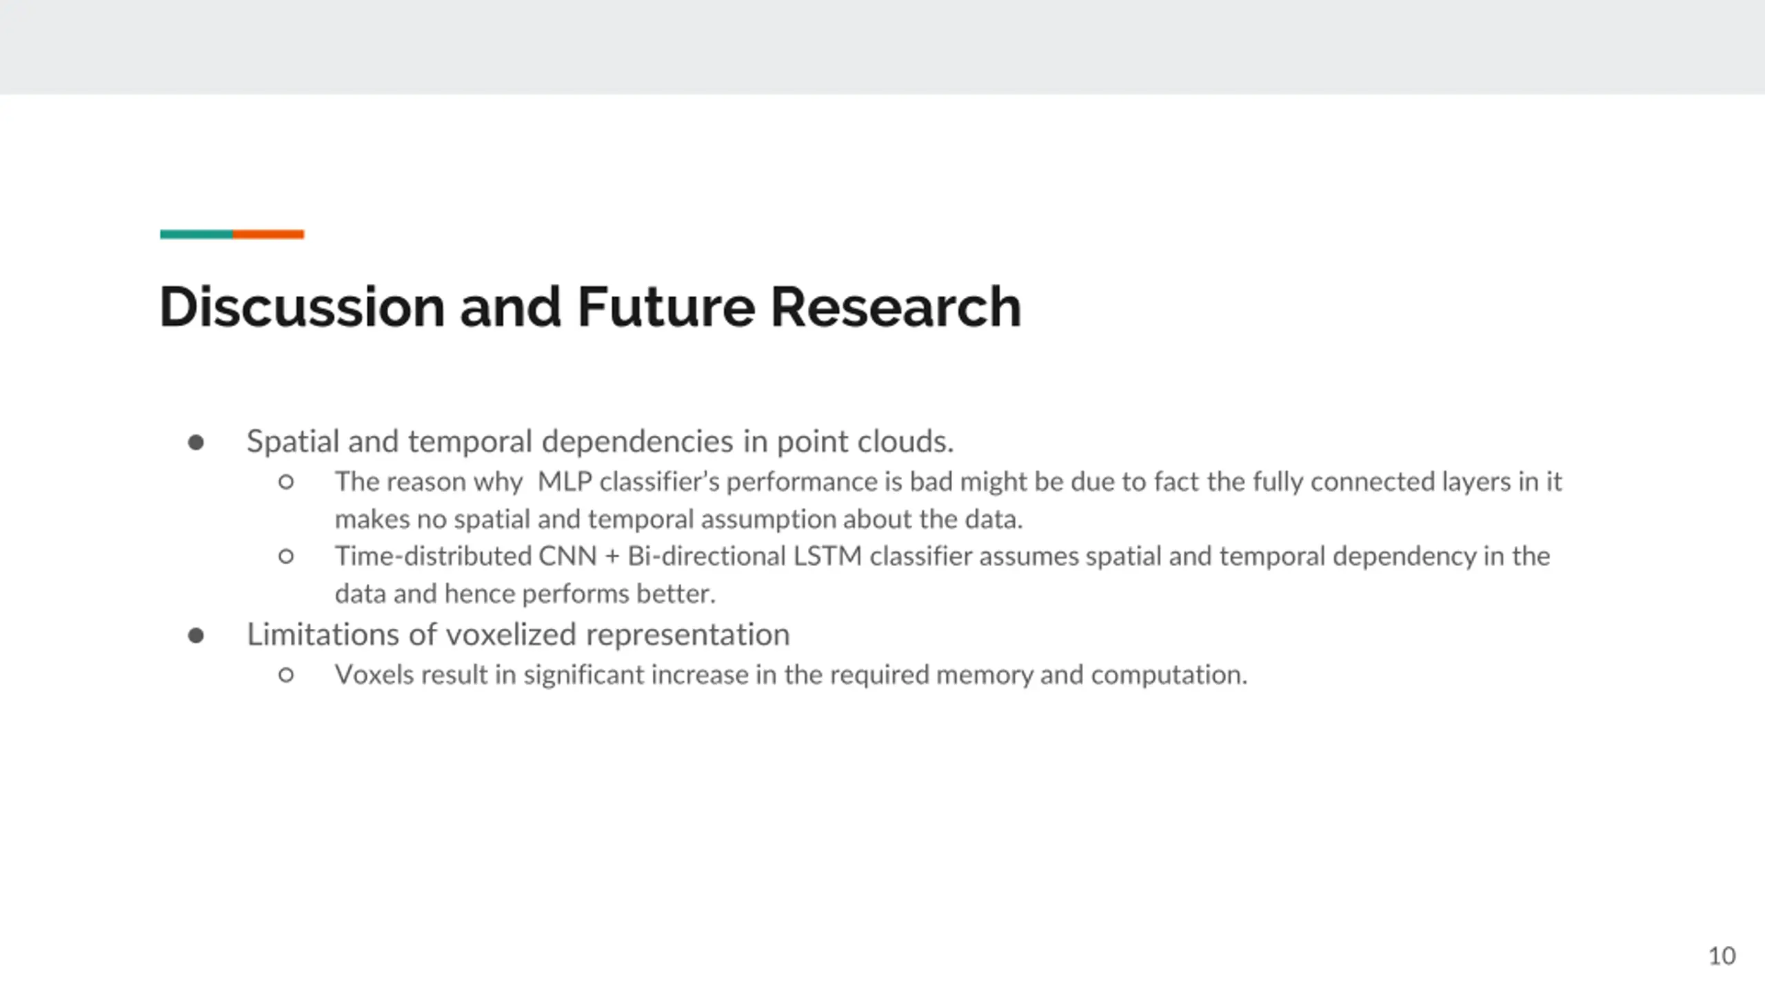1765x993 pixels.
Task: Click the gray header band at top
Action: [x=882, y=47]
